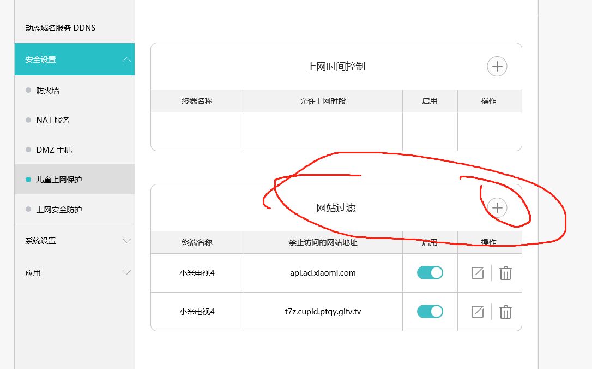
Task: Edit the api.ad.xiaomi.com filter entry
Action: pyautogui.click(x=477, y=272)
